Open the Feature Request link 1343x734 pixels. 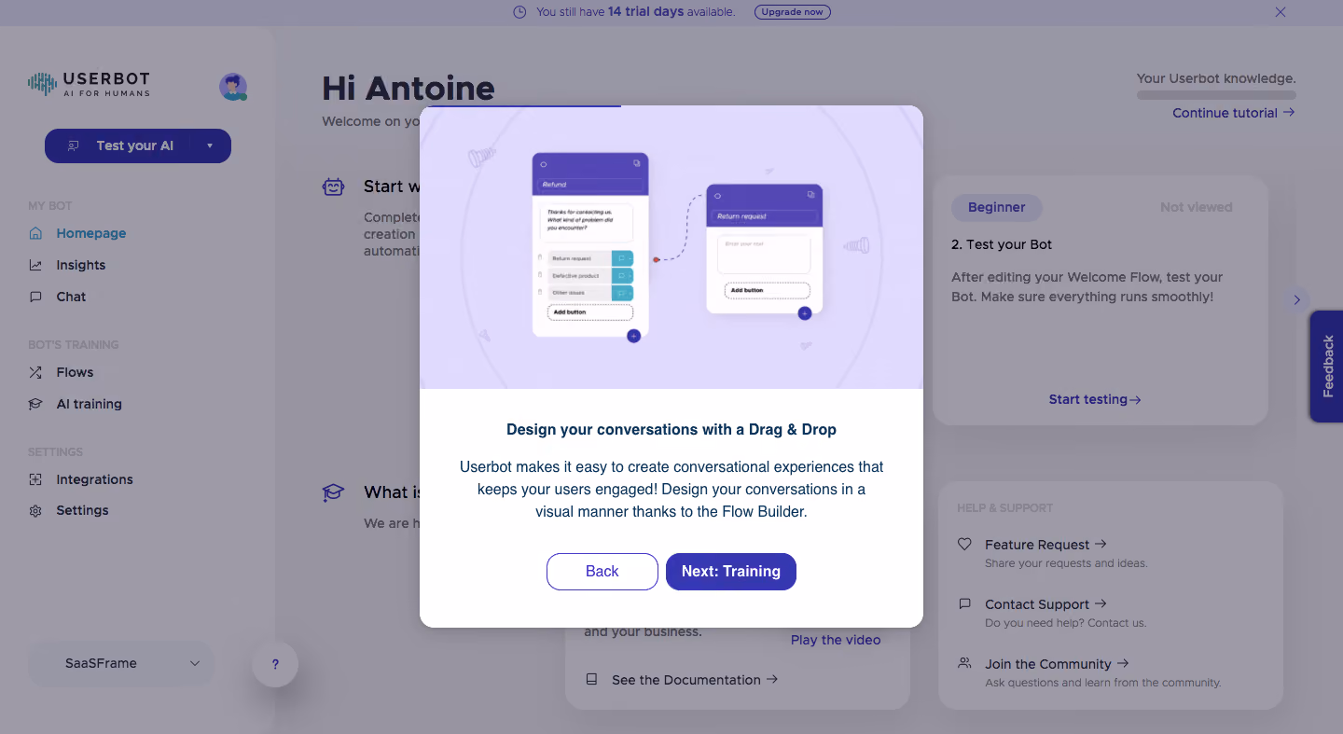coord(1046,545)
